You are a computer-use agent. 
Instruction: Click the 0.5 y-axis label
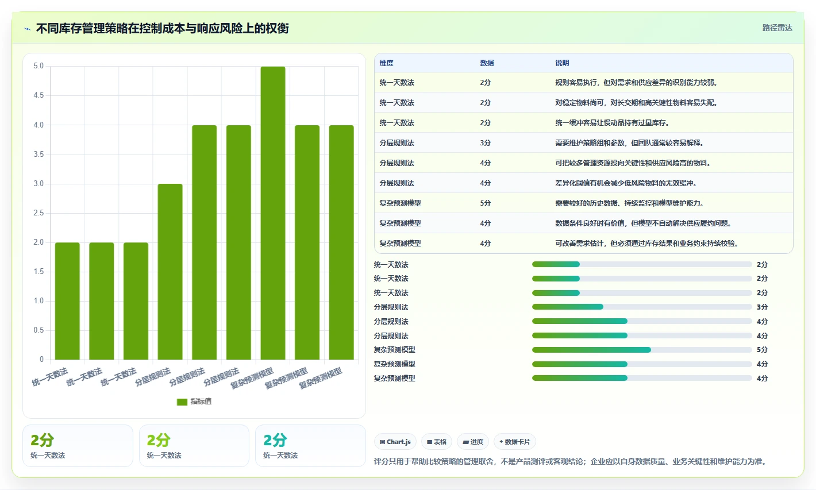pyautogui.click(x=39, y=330)
